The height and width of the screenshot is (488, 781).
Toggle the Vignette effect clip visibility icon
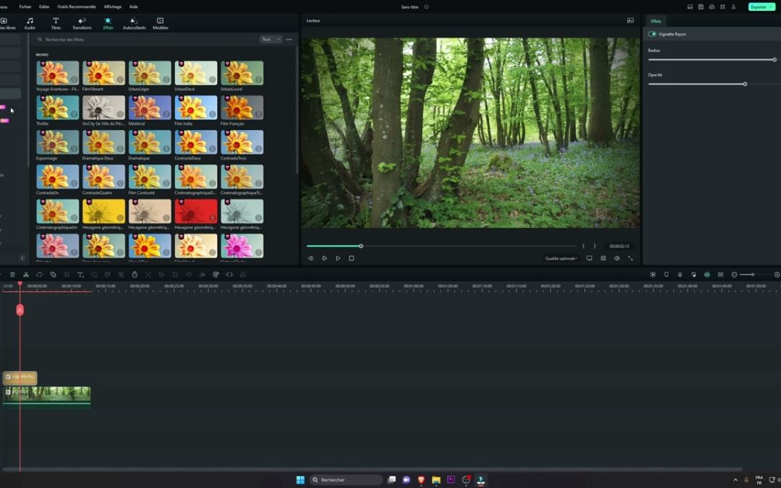8,377
